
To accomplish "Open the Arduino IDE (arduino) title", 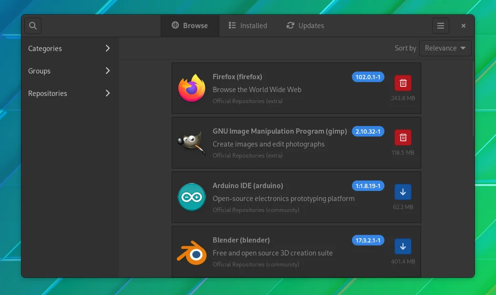I will click(248, 186).
